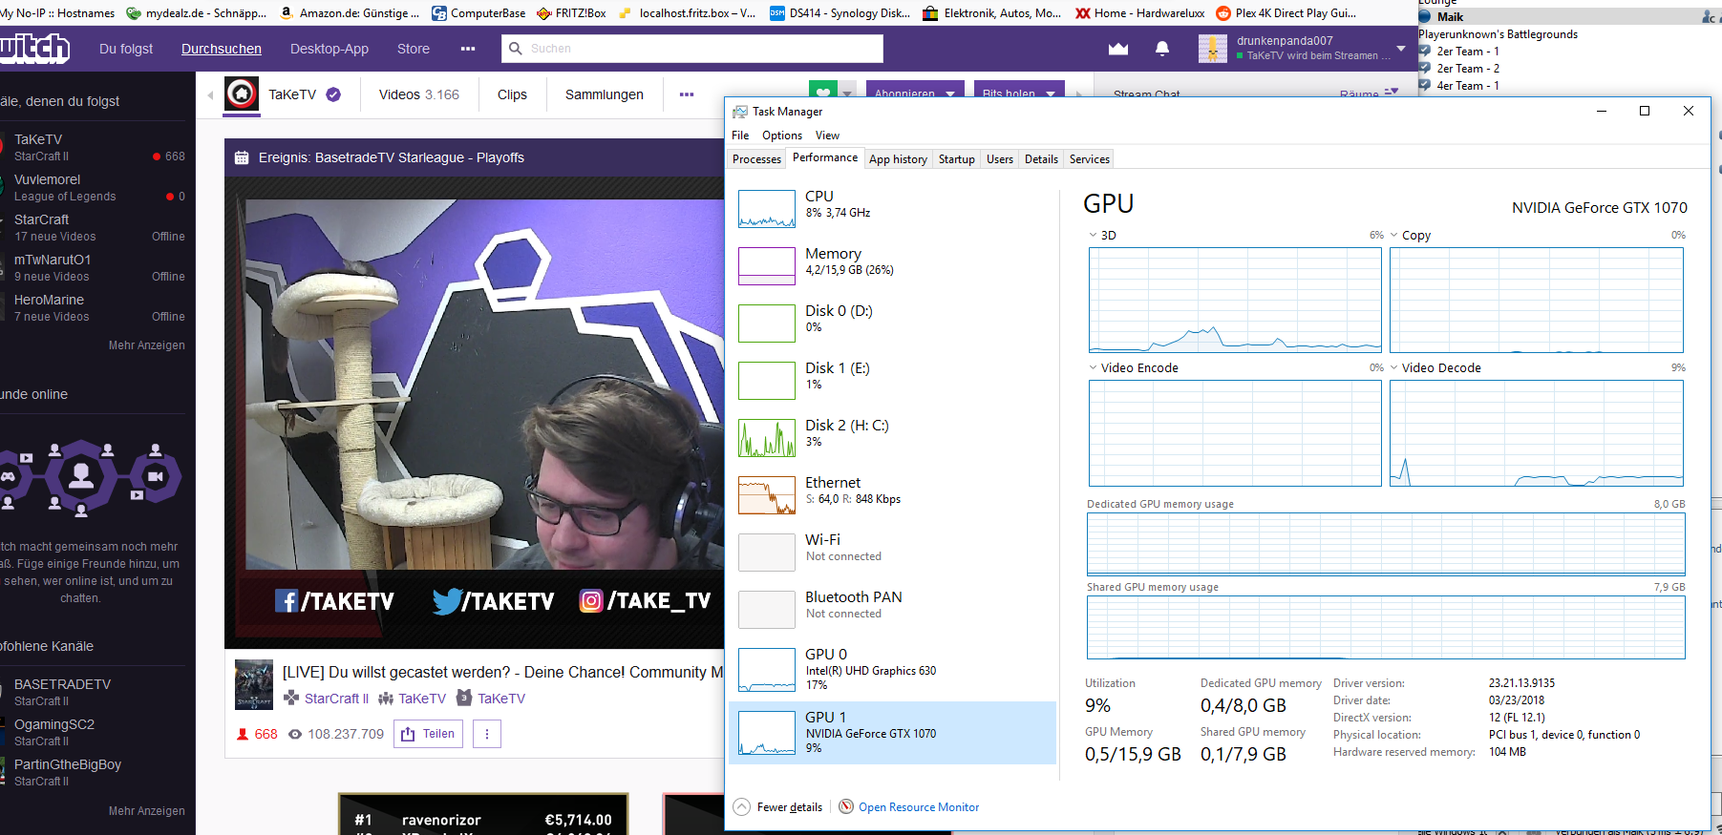The image size is (1722, 835).
Task: Open the drunkenpanda007 account dropdown
Action: [x=1401, y=49]
